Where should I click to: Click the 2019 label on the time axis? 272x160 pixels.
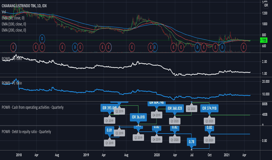(86, 155)
